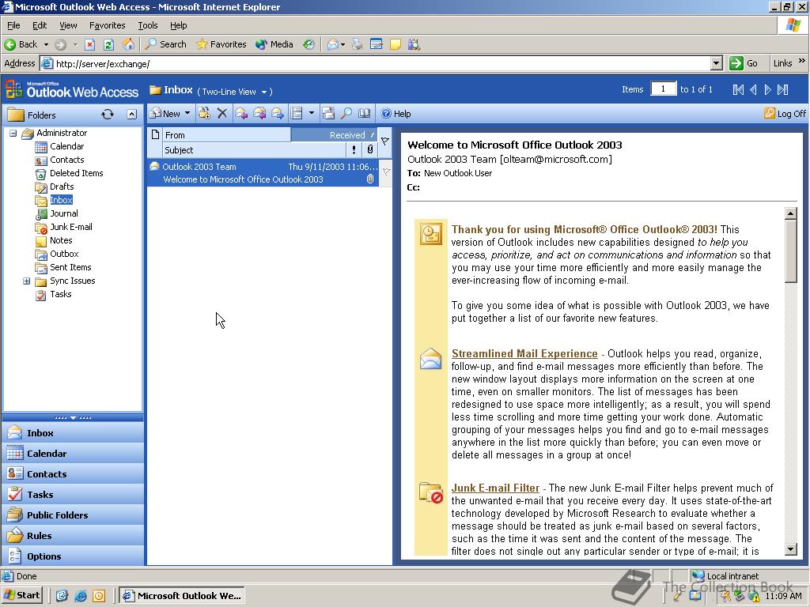
Task: Open the Two-Line View dropdown
Action: (x=264, y=92)
